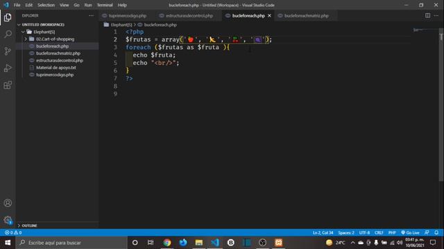Collapse the Elephant[S] folder
444x249 pixels.
click(44, 32)
